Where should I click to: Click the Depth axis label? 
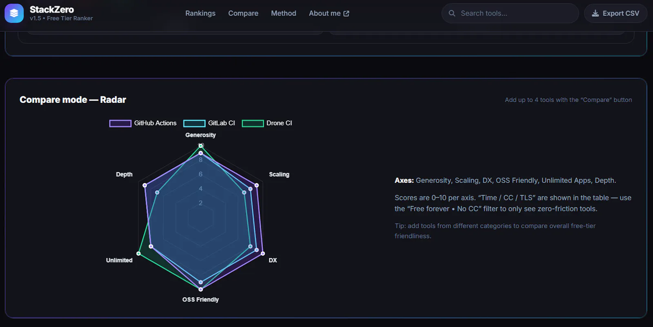[124, 174]
